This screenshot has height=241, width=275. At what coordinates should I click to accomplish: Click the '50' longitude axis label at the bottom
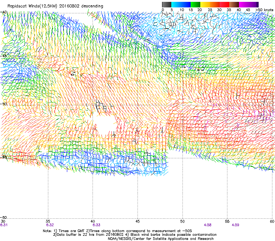[x=182, y=221]
